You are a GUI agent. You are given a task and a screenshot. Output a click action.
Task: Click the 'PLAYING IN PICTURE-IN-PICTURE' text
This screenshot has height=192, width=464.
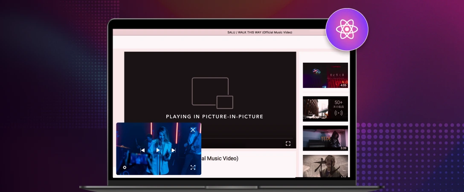(x=215, y=116)
